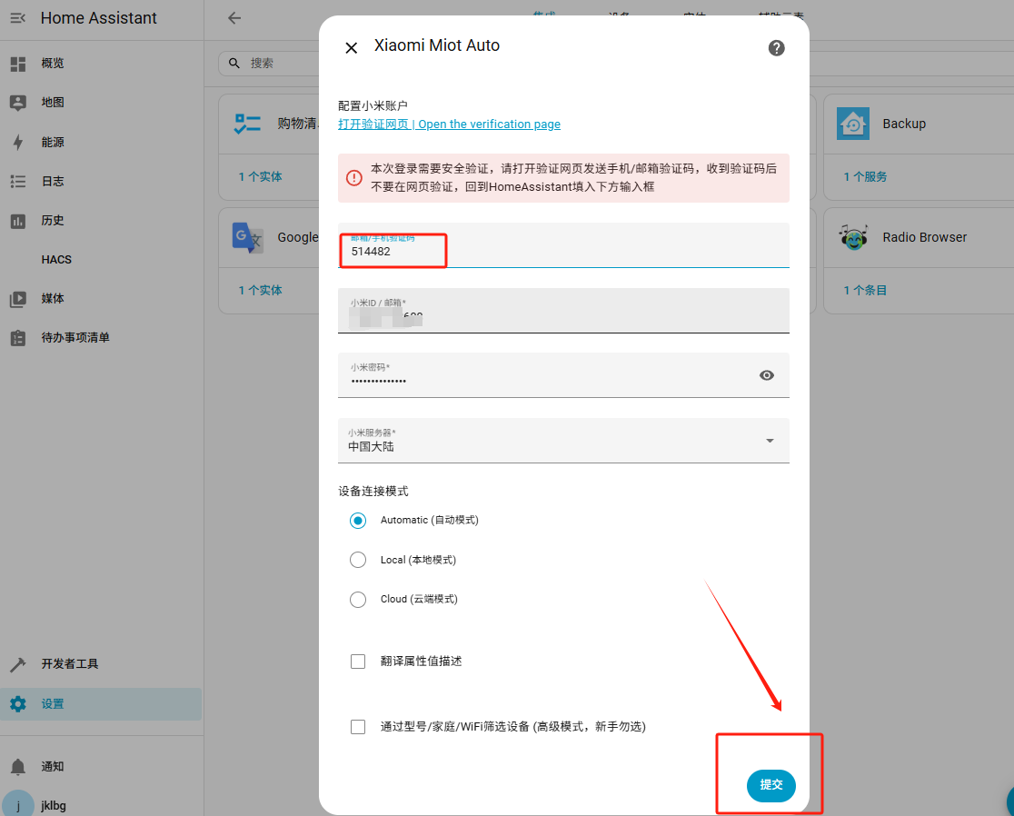The image size is (1014, 816).
Task: Open the 地图 map sidebar icon
Action: [18, 103]
